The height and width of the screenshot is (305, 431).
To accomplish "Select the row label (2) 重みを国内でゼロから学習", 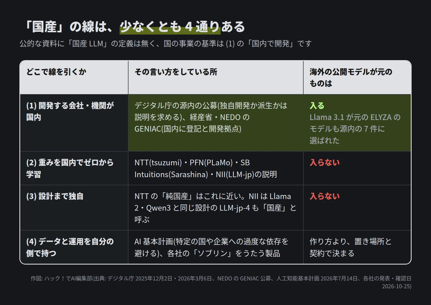I will [x=70, y=168].
